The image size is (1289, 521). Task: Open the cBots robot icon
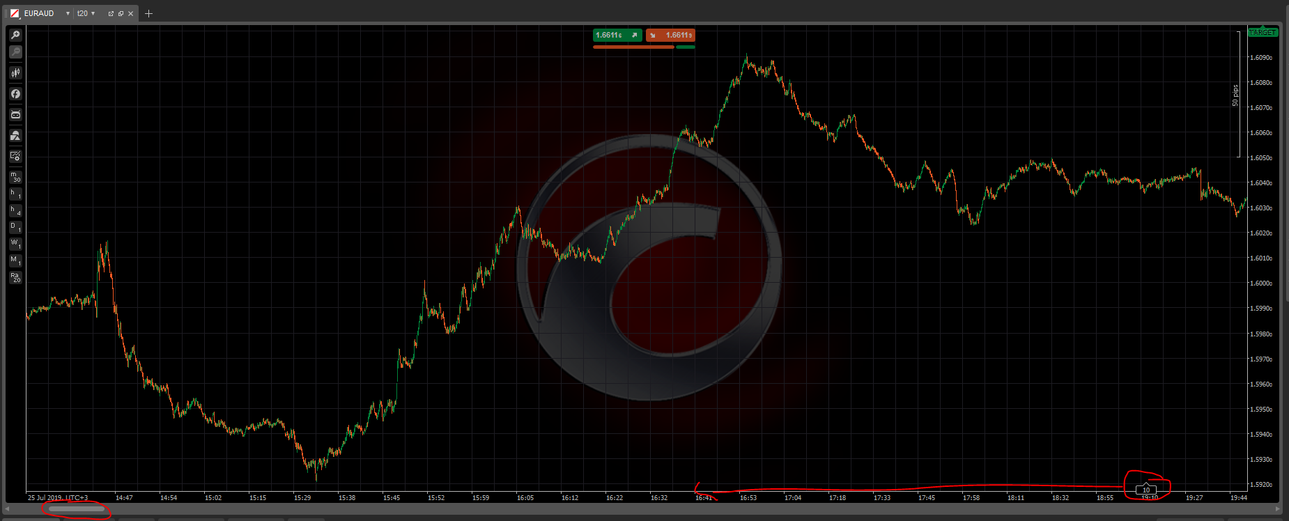15,115
